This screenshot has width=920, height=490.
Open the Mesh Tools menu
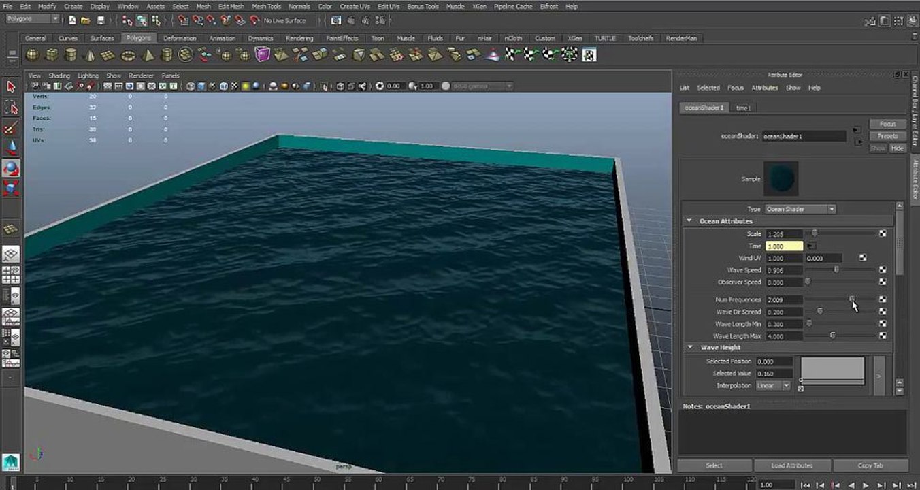point(266,6)
